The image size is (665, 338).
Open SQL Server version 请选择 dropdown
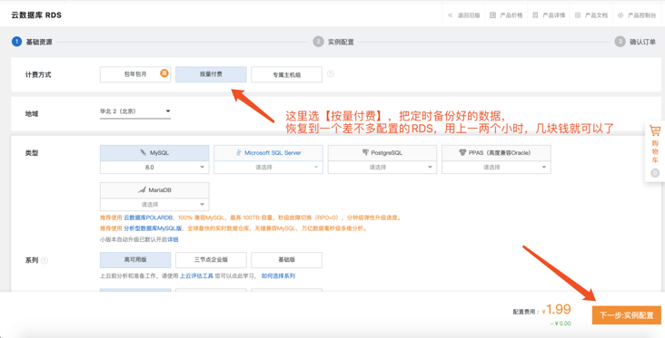(269, 167)
